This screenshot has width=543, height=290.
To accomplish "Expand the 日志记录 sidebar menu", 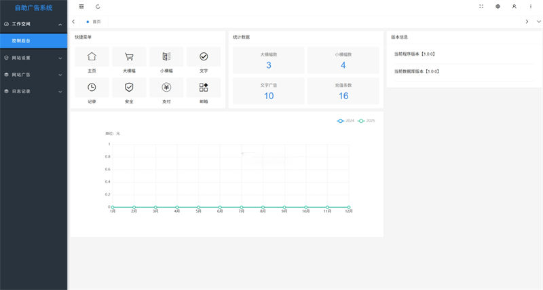I will click(x=33, y=91).
